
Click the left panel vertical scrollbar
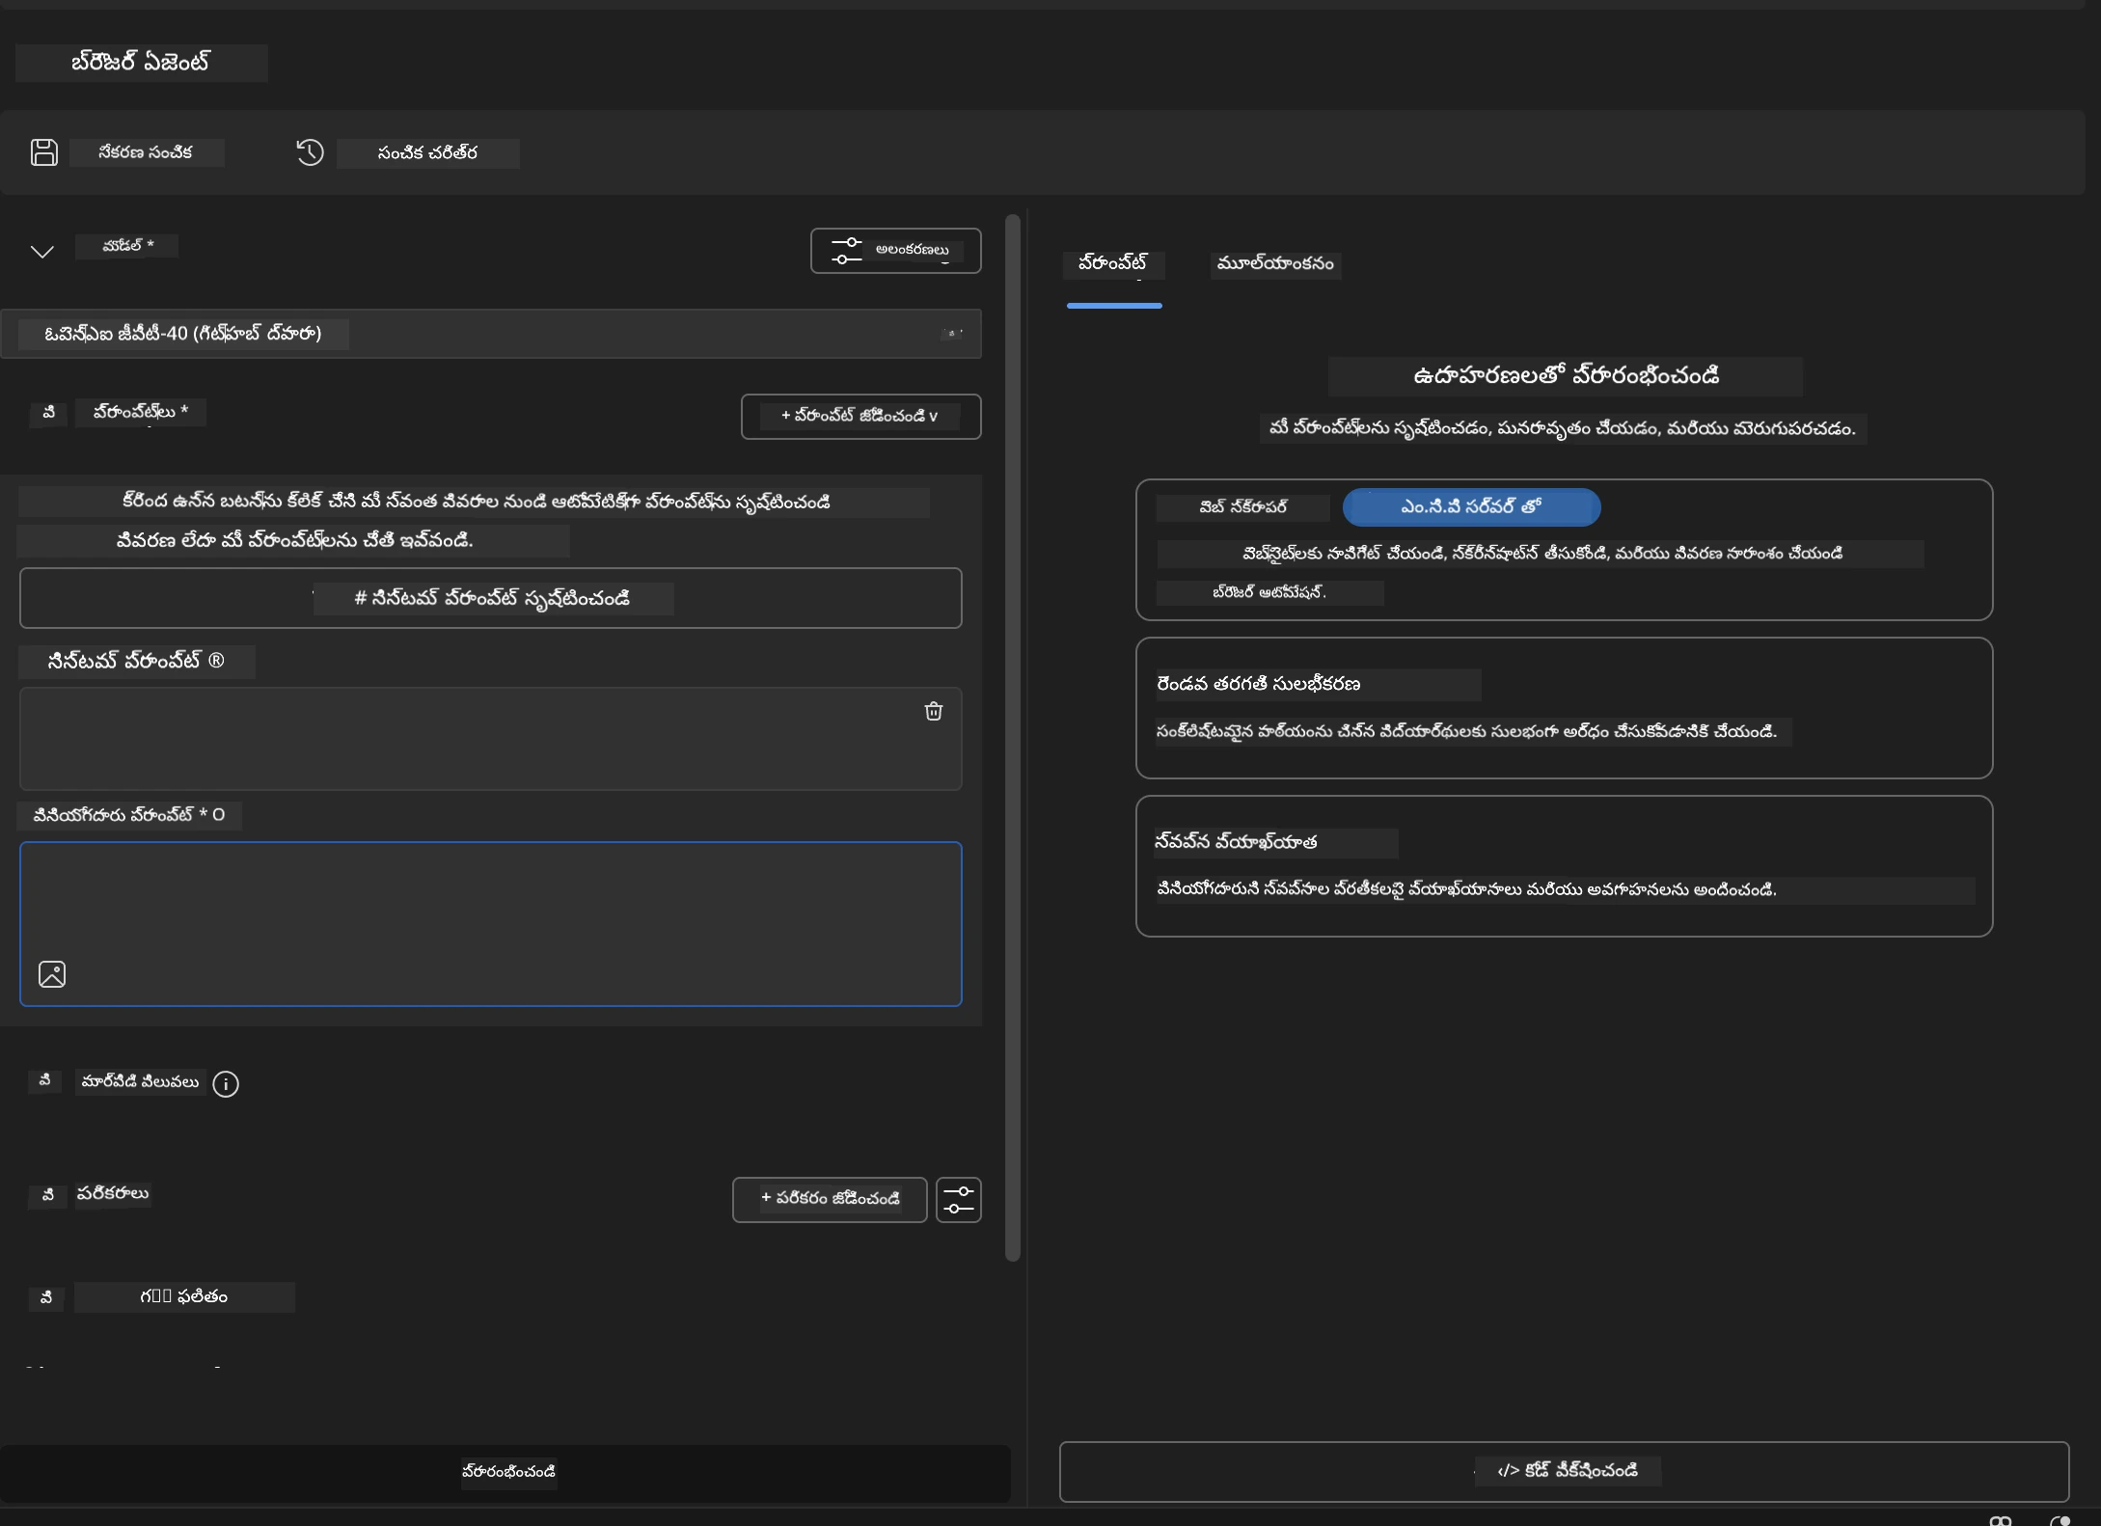click(1012, 738)
